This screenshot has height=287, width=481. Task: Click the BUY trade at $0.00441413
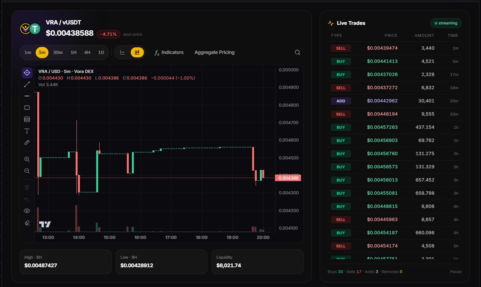(394, 61)
